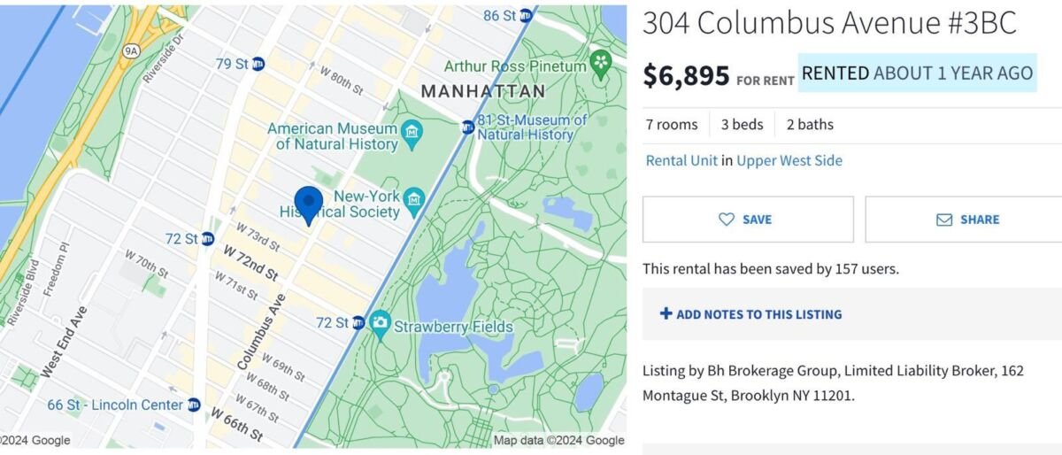Click the blue map location pin

pos(308,204)
